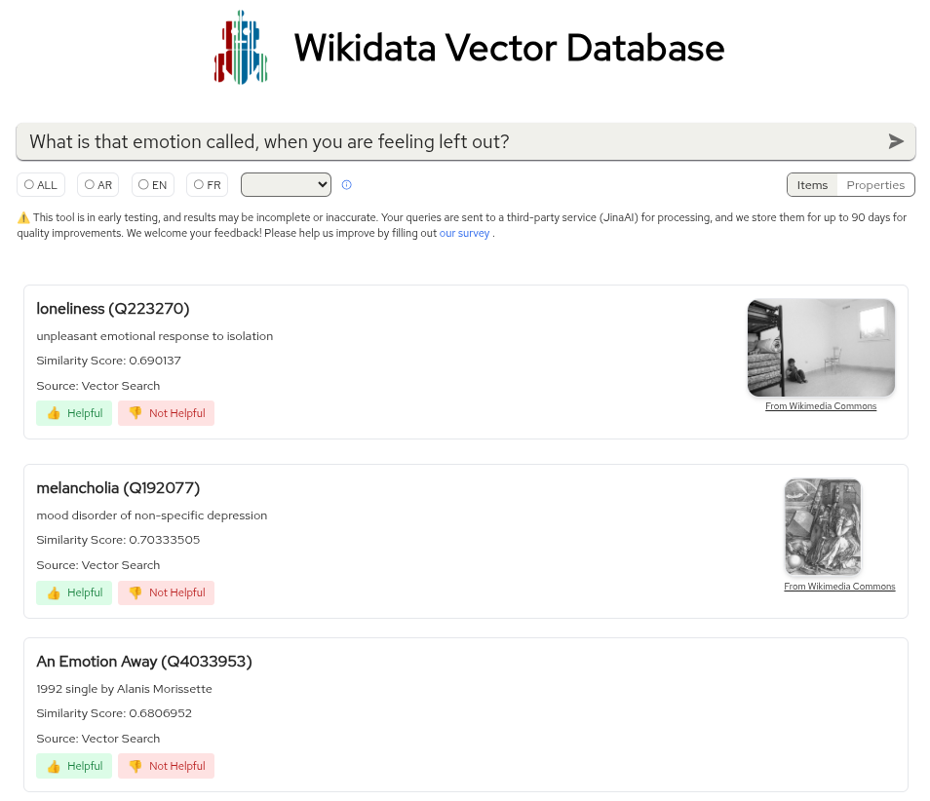This screenshot has width=930, height=801.
Task: Click the thumbs-up Helpful on loneliness result
Action: coord(74,413)
